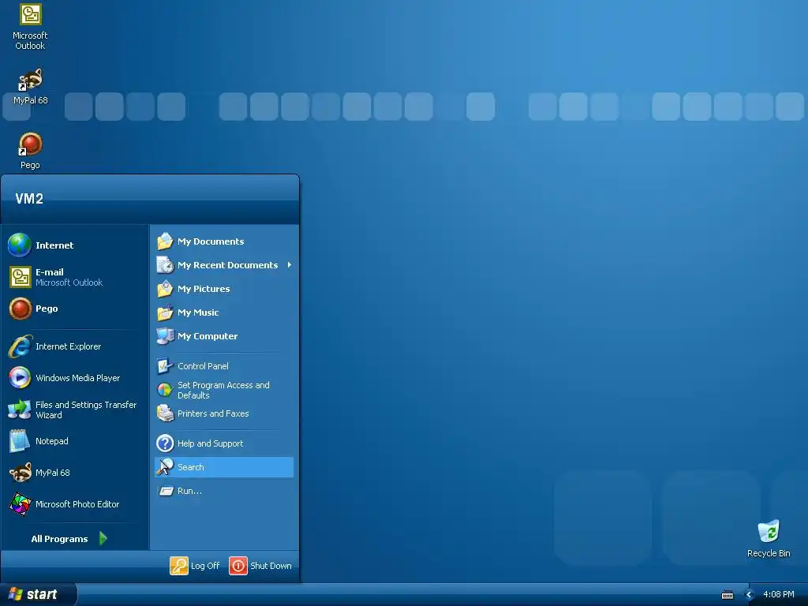
Task: Show hidden system tray icons chevron
Action: pos(750,595)
